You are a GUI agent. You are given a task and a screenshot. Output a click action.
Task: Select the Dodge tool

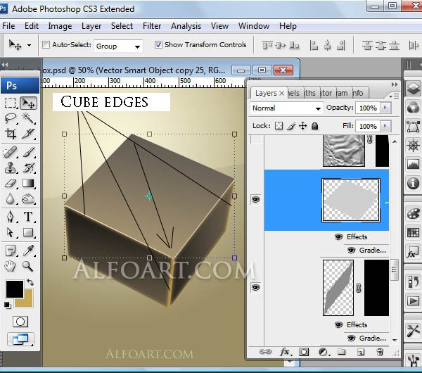point(28,199)
